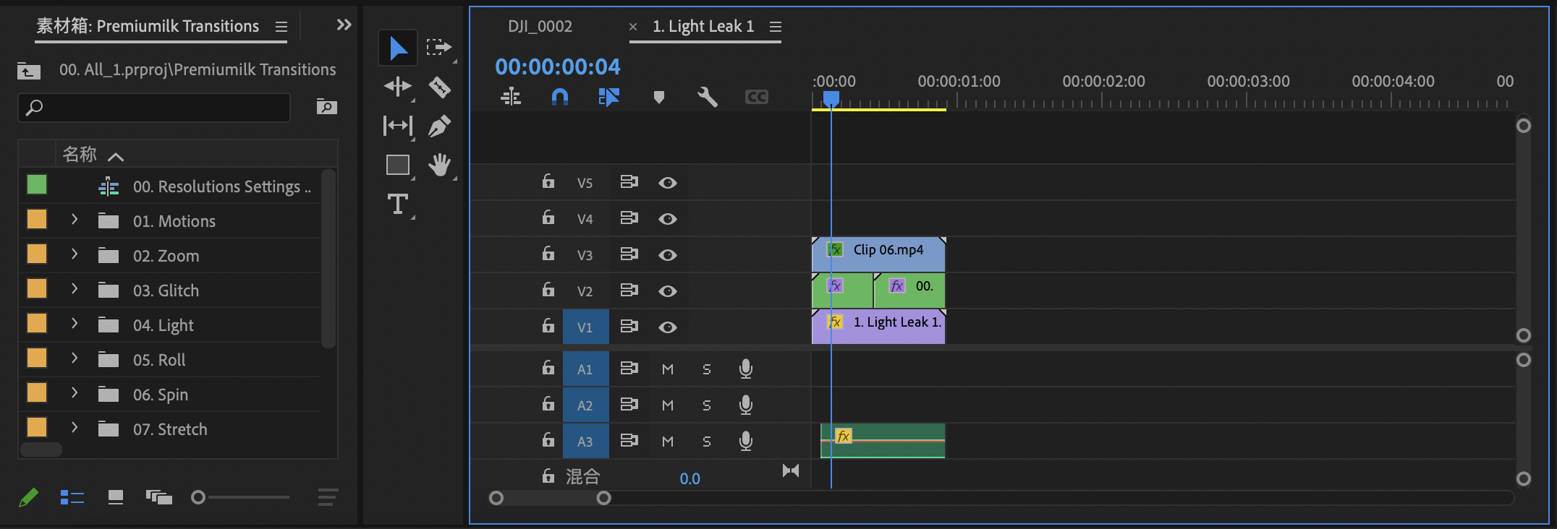Expand the 02. Zoom bin
This screenshot has height=529, width=1557.
click(x=74, y=254)
